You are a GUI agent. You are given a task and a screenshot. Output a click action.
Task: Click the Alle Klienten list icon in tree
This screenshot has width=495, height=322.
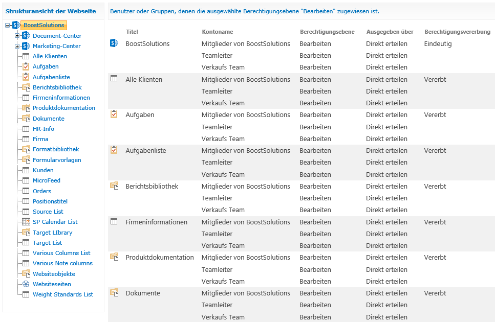[26, 56]
